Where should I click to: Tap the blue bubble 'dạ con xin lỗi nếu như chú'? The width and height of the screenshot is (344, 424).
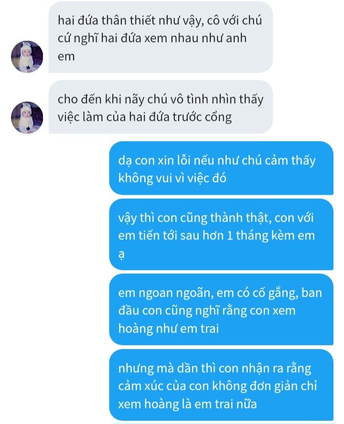[x=221, y=168]
